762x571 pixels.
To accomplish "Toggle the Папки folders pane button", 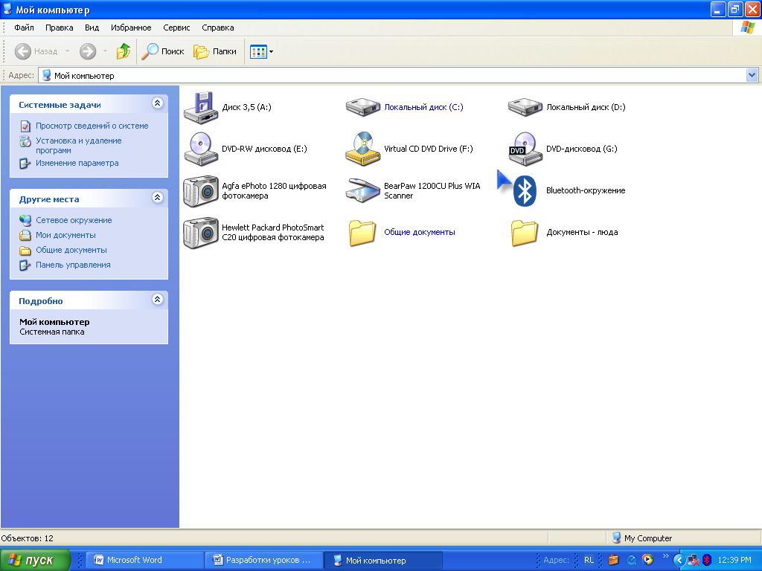I will coord(215,51).
